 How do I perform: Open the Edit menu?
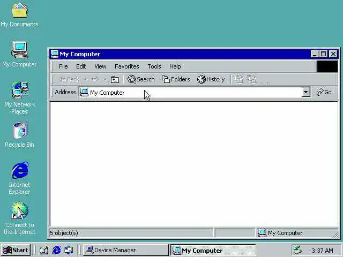(81, 66)
